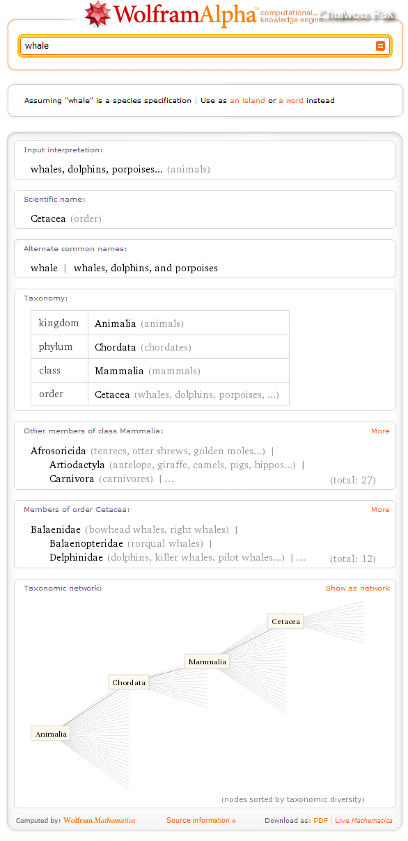Click Afrosoricida in Mammalia members list
408x841 pixels.
[58, 451]
